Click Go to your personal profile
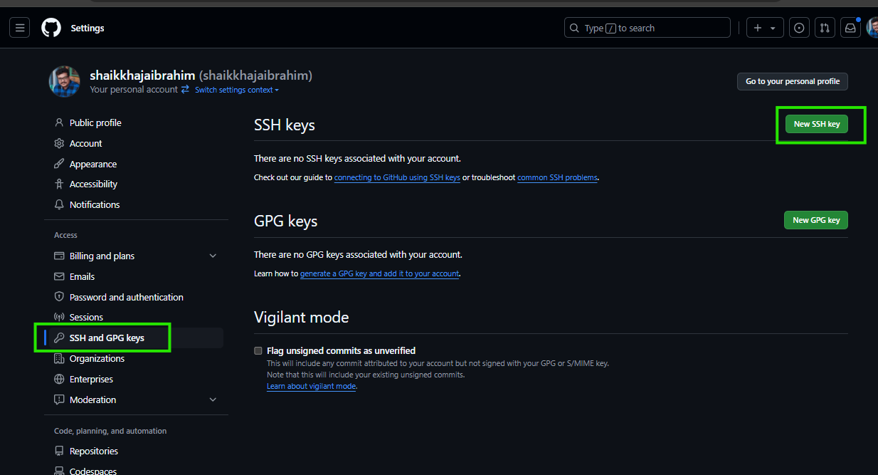878x475 pixels. [x=792, y=81]
